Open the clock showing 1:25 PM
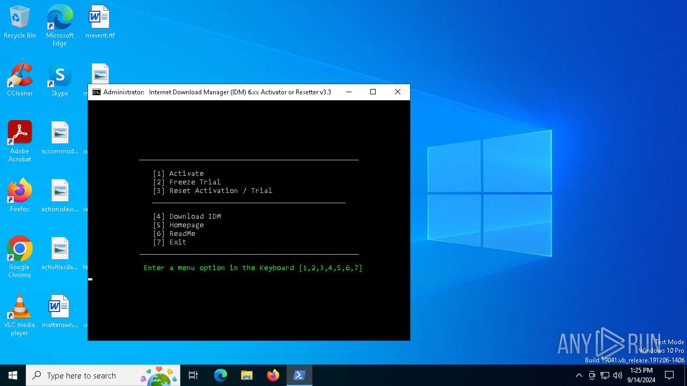The height and width of the screenshot is (386, 687). (x=641, y=375)
